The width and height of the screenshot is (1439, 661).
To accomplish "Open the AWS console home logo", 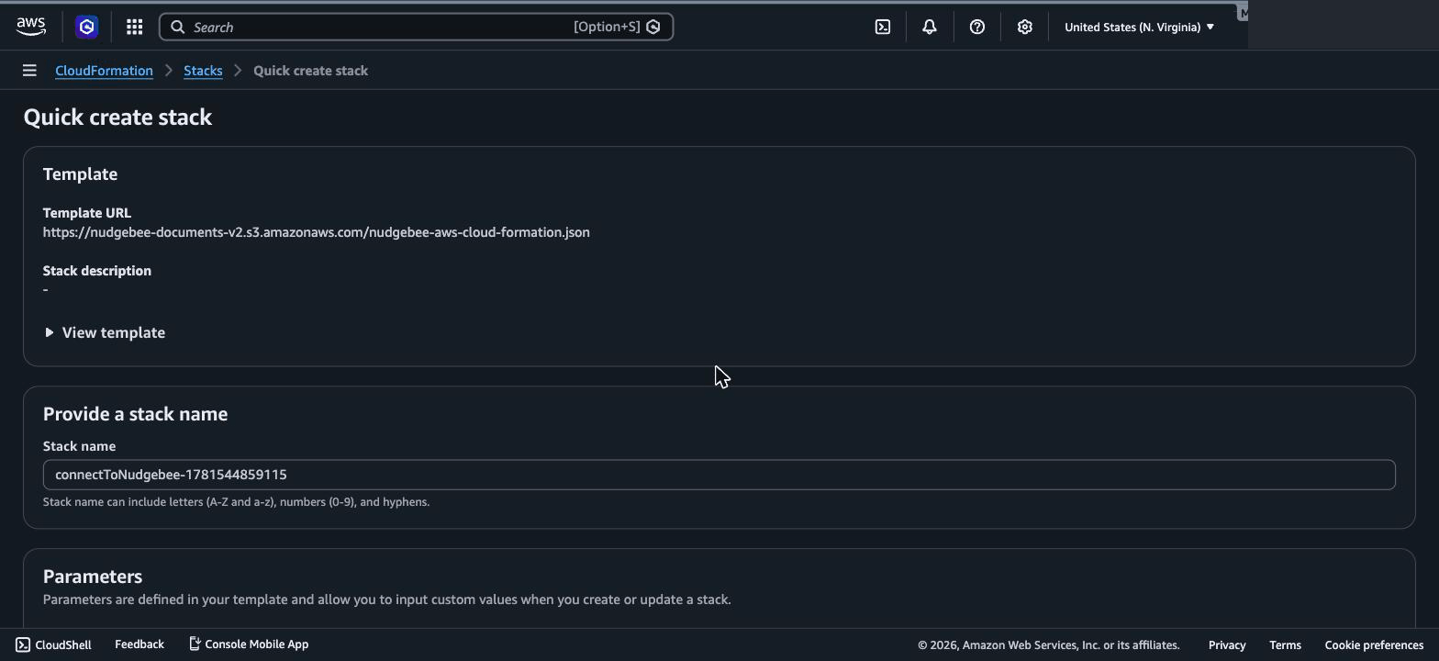I will click(31, 27).
